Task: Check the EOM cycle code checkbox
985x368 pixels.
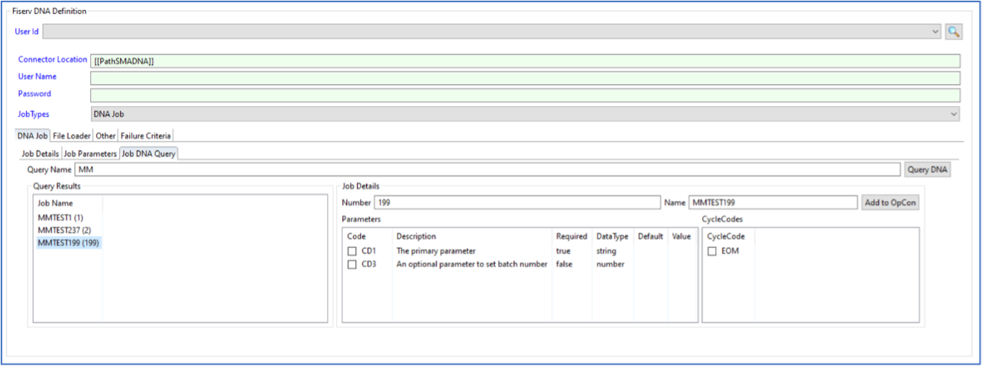Action: [711, 251]
